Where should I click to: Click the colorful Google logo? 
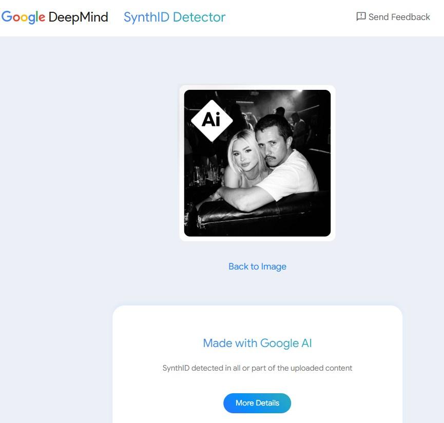(24, 17)
